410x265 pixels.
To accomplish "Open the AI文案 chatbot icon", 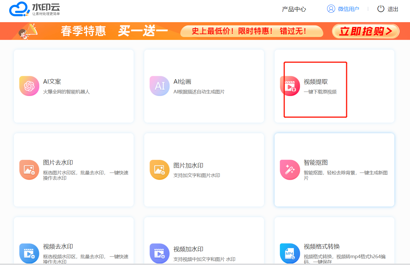I will 29,86.
